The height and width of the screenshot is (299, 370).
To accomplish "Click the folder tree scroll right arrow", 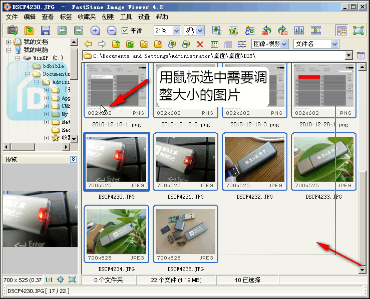I will point(66,147).
